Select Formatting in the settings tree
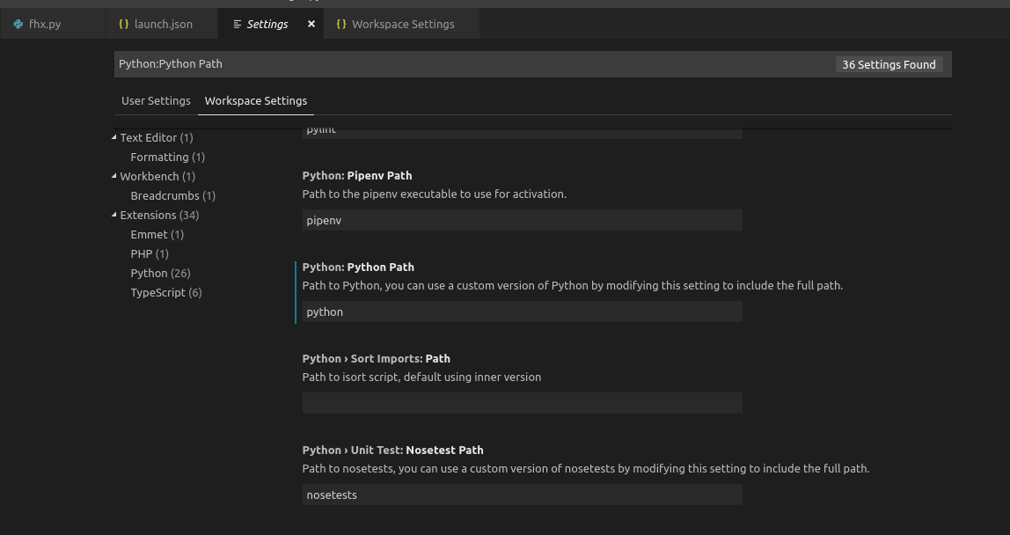Image resolution: width=1010 pixels, height=535 pixels. pyautogui.click(x=167, y=157)
